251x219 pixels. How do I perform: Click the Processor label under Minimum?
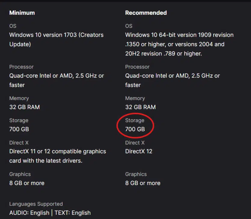click(21, 67)
